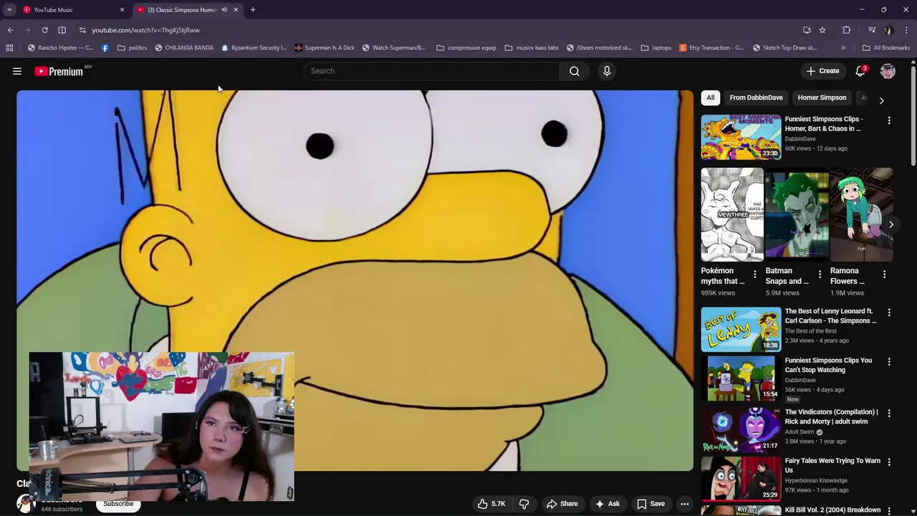Open options for Batman Snaps short

click(820, 274)
